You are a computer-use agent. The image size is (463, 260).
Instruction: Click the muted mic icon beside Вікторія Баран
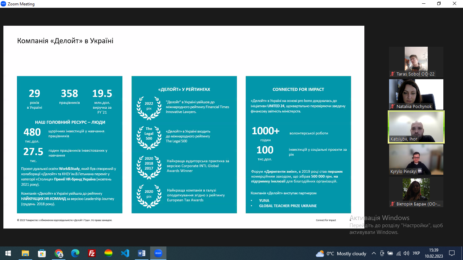(392, 204)
